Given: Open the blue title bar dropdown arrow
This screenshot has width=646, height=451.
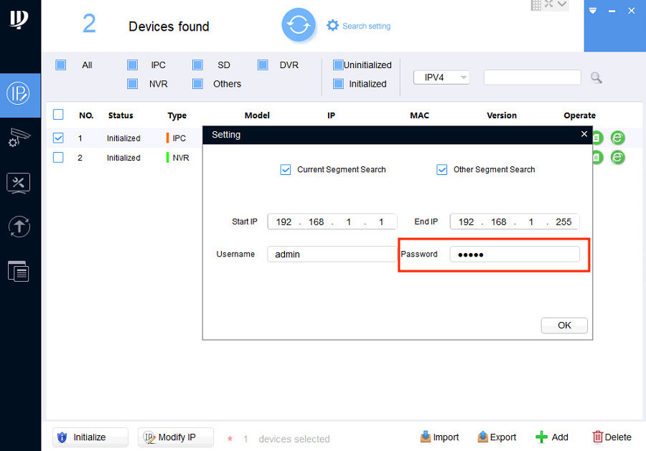Looking at the screenshot, I should (593, 11).
